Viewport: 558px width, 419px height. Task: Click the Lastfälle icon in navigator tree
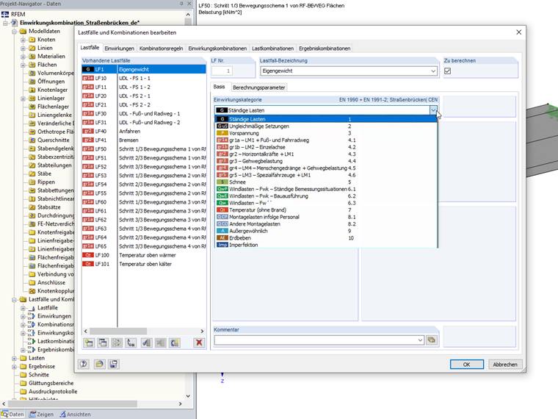coord(32,308)
